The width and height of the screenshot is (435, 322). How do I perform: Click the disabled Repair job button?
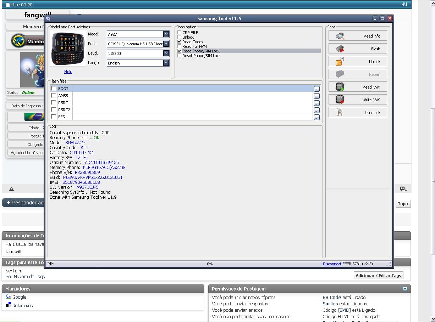pyautogui.click(x=358, y=74)
